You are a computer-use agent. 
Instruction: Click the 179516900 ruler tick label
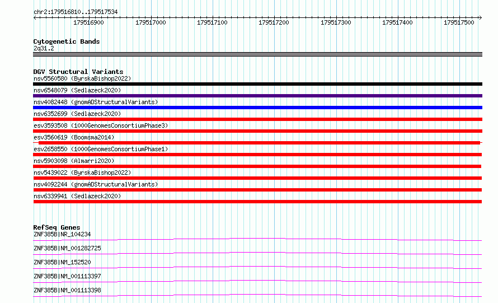(x=88, y=22)
